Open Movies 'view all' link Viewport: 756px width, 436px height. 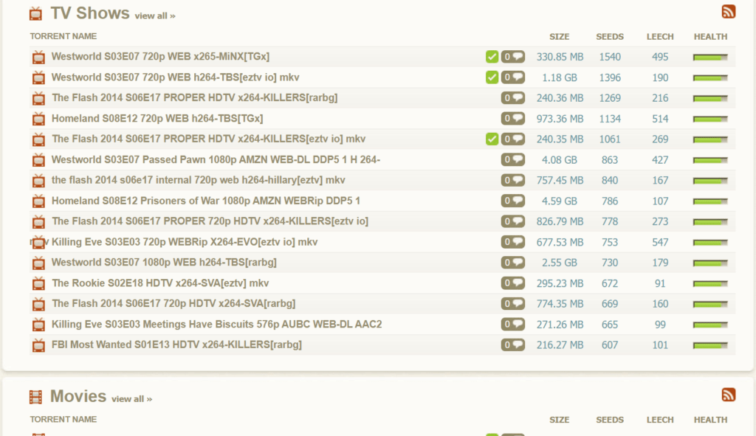pyautogui.click(x=131, y=399)
